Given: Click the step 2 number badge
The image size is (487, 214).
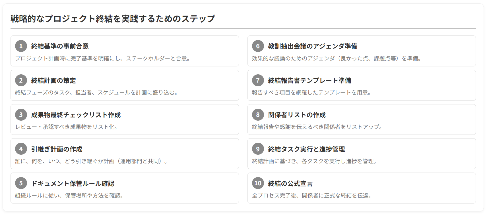Looking at the screenshot, I should 21,80.
